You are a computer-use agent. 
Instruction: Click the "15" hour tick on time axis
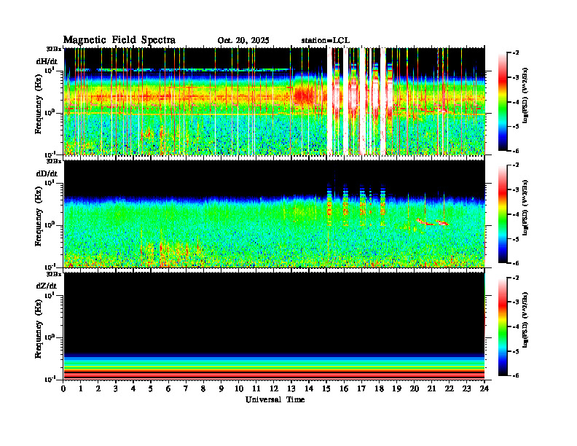point(326,389)
